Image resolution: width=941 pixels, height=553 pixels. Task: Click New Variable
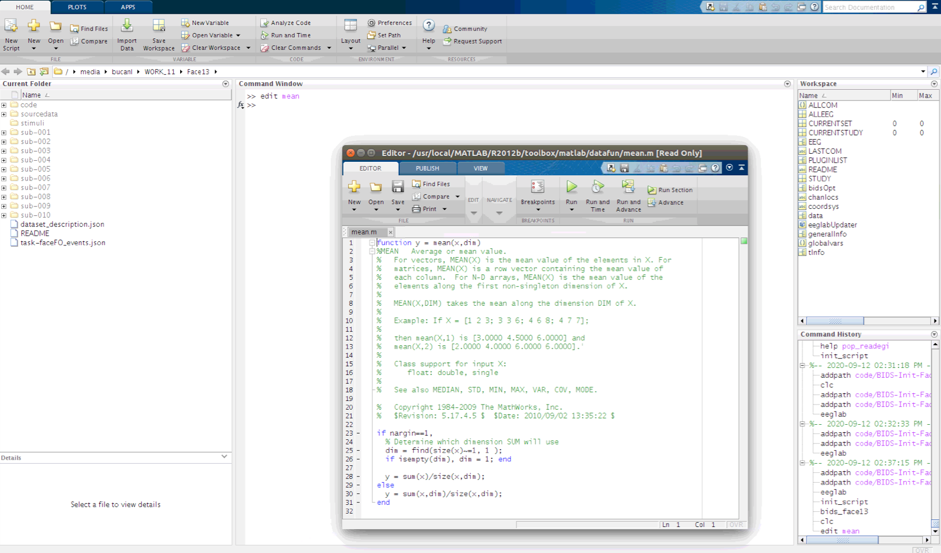205,23
